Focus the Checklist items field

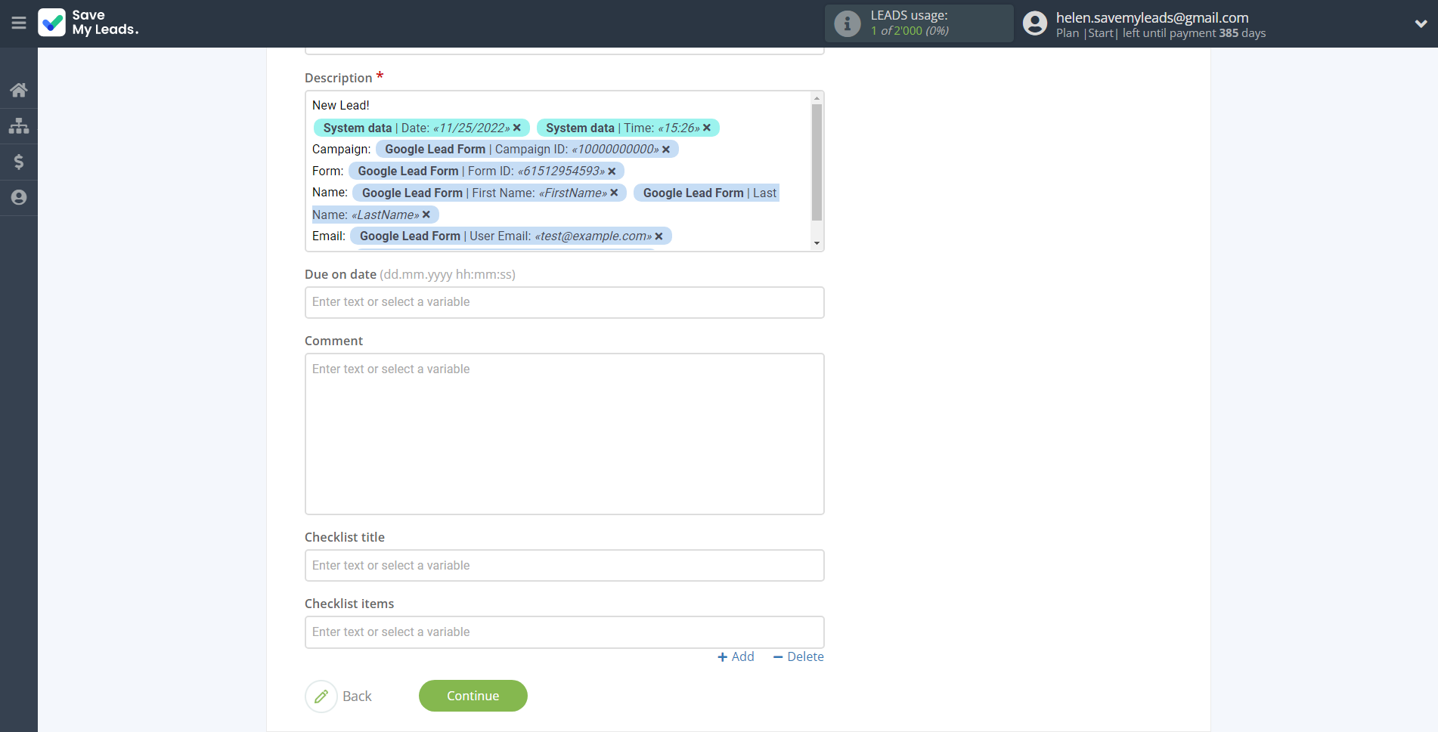coord(565,632)
